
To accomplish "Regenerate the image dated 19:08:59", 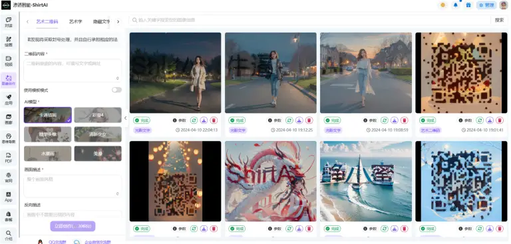I will pos(384,120).
